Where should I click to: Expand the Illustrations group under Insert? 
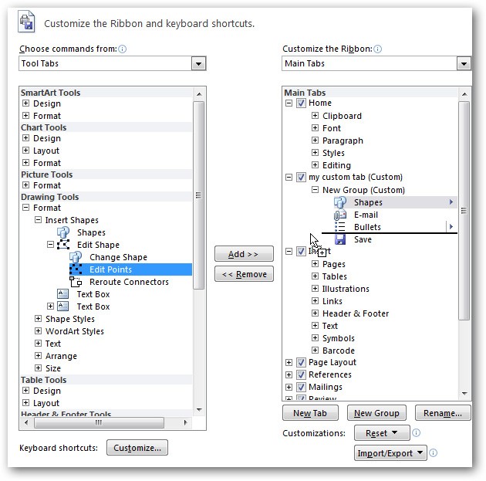tap(315, 289)
